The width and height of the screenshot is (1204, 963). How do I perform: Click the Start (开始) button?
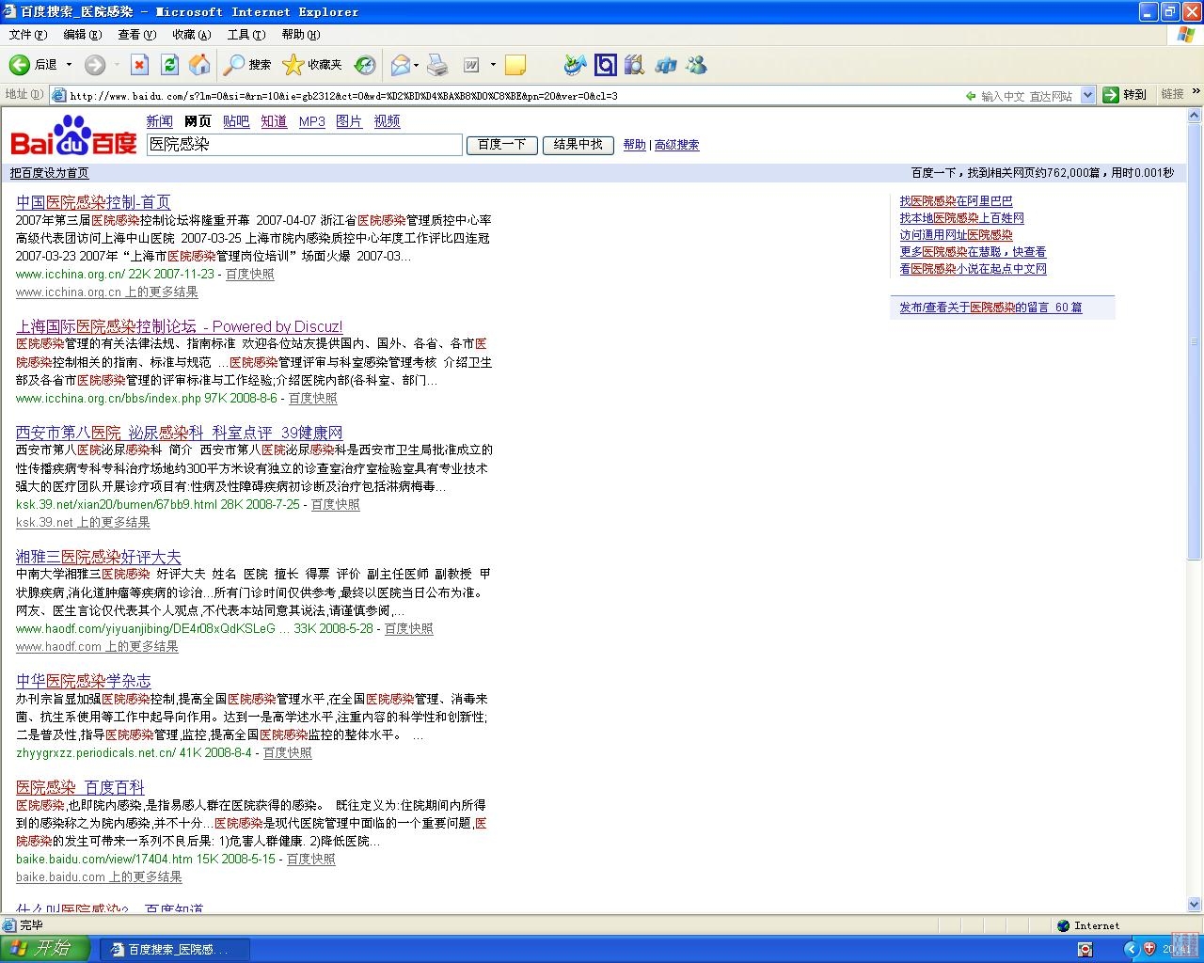pos(45,949)
